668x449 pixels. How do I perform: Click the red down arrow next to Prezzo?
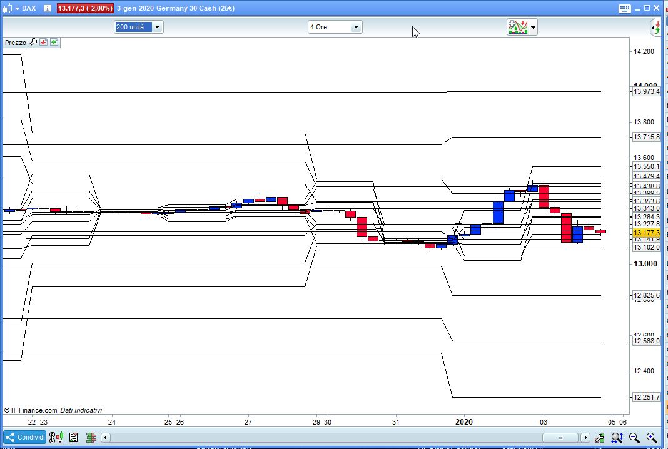[43, 42]
